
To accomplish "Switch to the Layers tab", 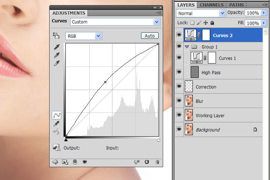I will (x=186, y=5).
